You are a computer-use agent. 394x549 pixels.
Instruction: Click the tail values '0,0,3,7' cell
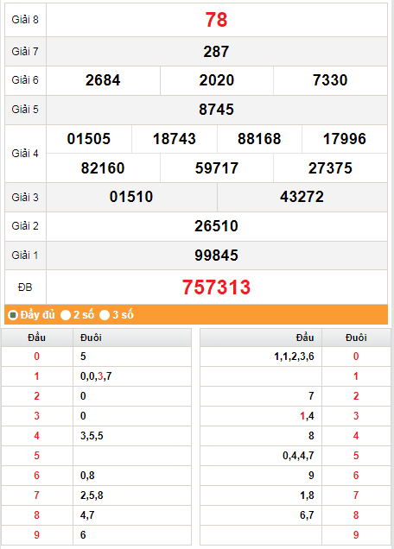(132, 376)
